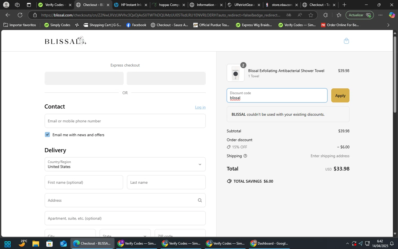Viewport: 398px width, 249px height.
Task: Open the Facebook bookmark
Action: (136, 25)
